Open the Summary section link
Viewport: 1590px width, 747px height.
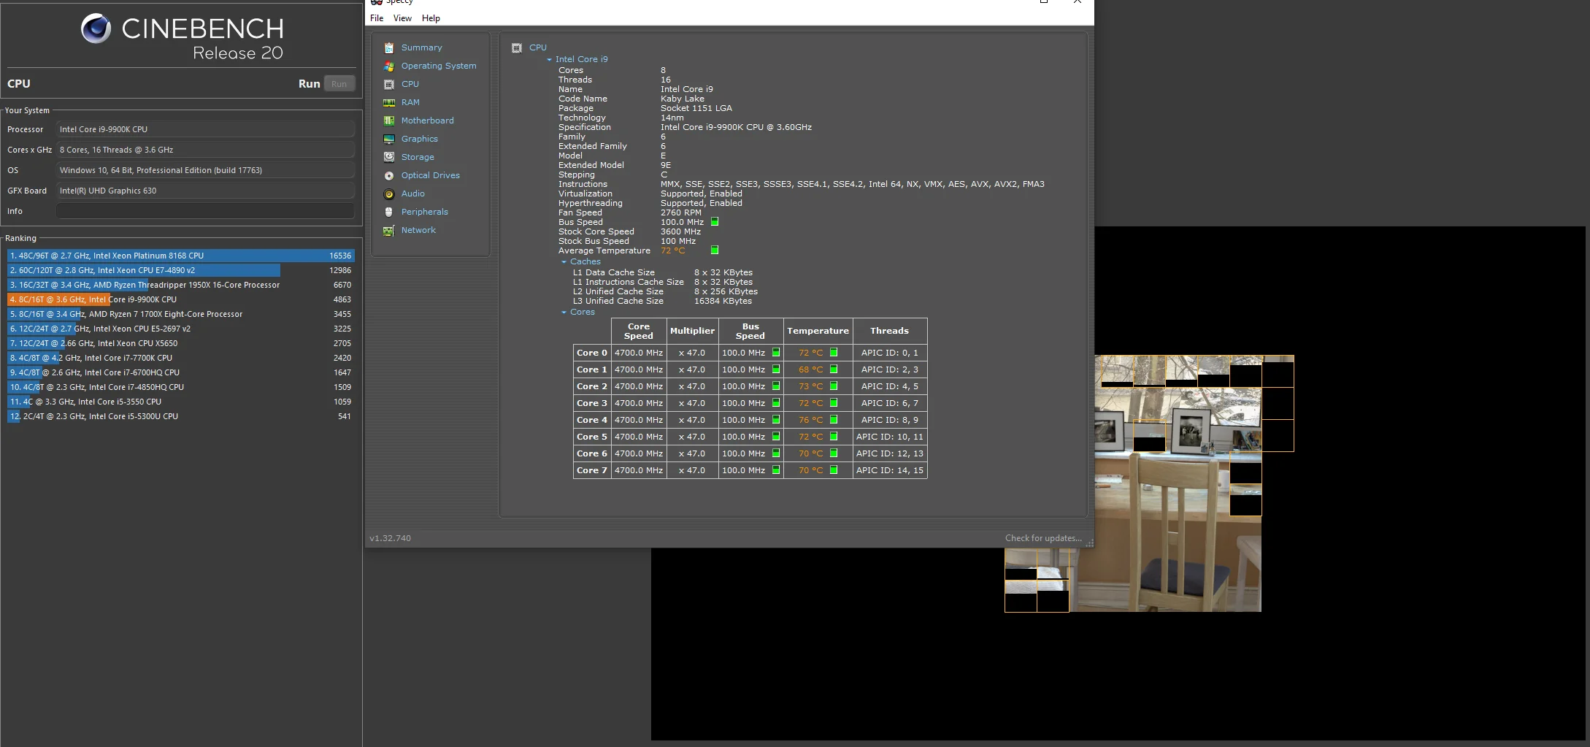coord(421,47)
